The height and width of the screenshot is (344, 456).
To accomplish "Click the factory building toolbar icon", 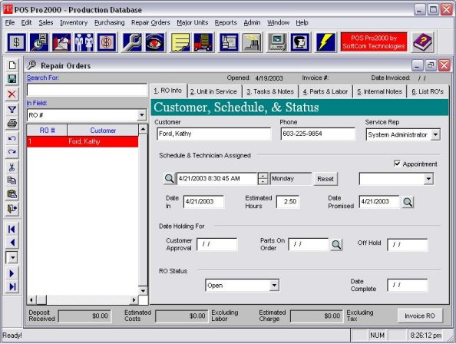I will (x=252, y=42).
